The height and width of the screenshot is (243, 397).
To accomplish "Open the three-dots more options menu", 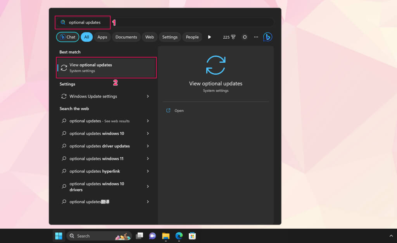I will (256, 37).
